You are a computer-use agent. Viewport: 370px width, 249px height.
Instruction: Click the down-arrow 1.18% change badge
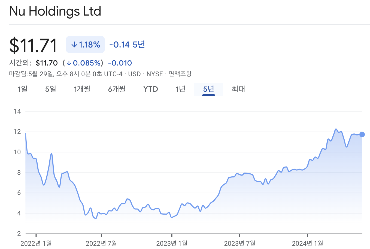point(85,45)
